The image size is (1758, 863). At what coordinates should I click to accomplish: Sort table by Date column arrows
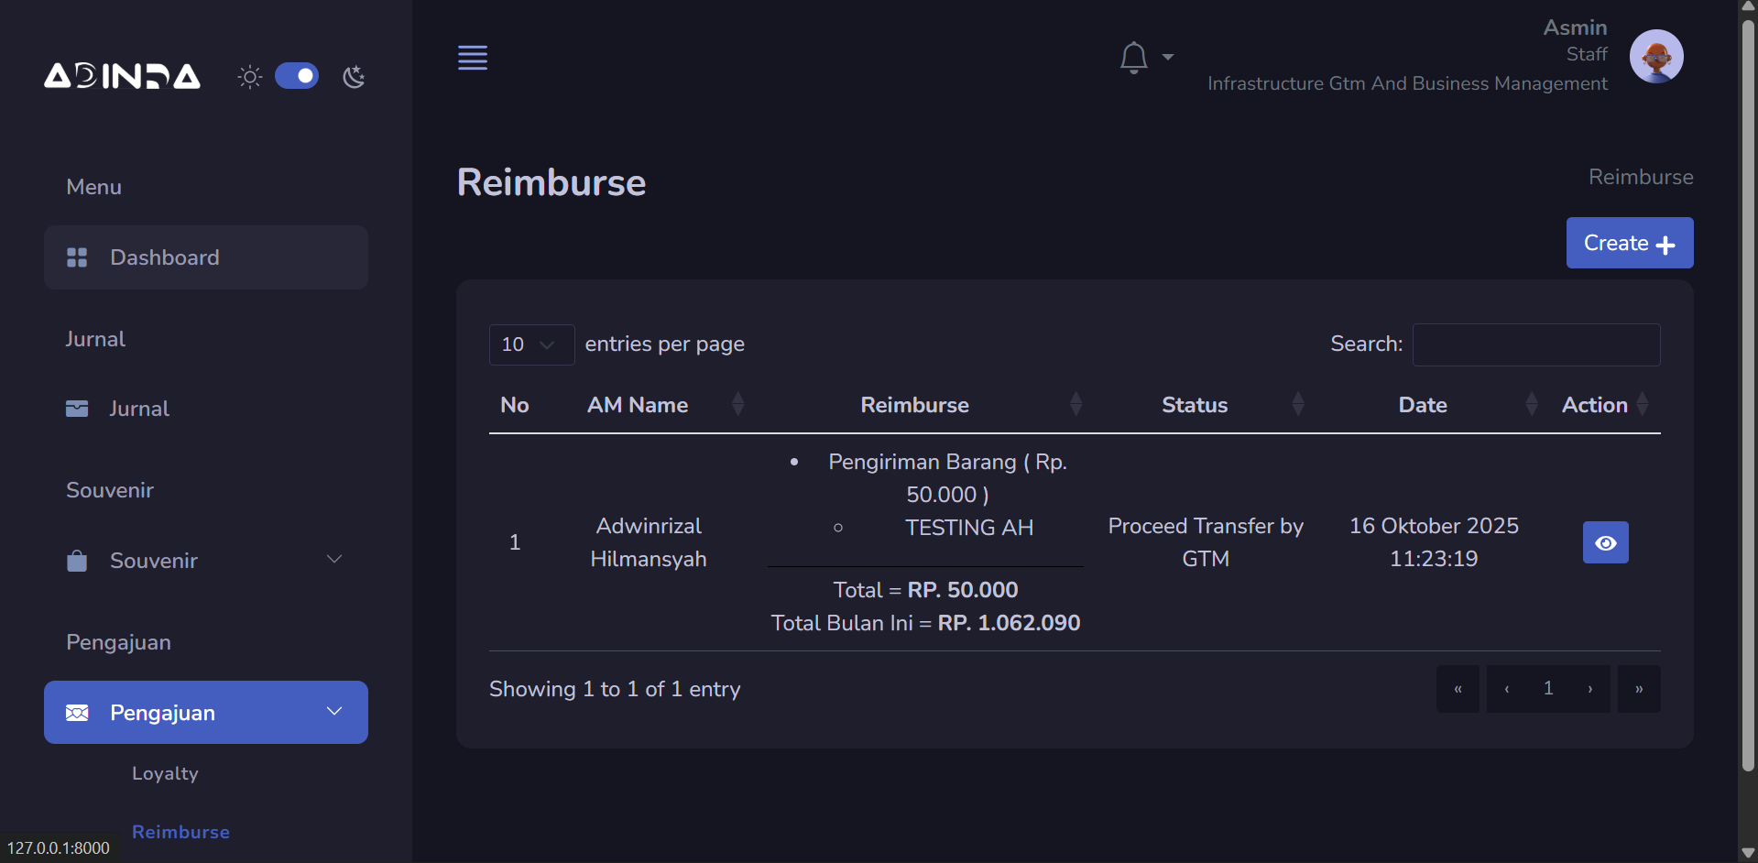pos(1531,404)
